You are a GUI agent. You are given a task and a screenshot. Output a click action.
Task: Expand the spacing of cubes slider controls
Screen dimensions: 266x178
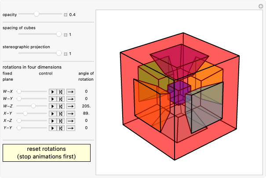[66, 35]
